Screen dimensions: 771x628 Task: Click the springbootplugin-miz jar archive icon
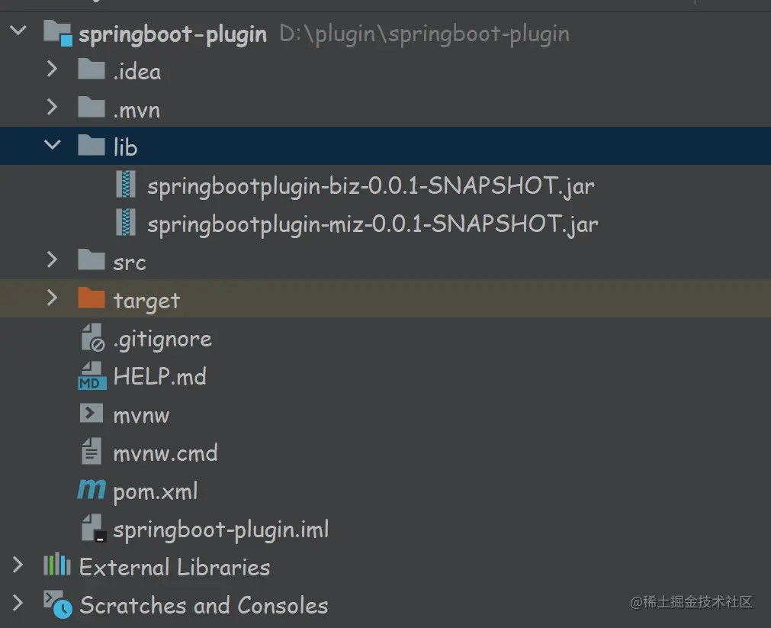click(x=125, y=224)
